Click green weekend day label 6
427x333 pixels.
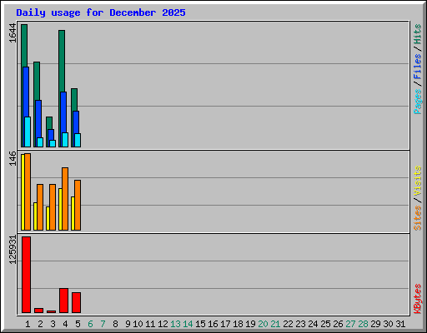click(90, 324)
